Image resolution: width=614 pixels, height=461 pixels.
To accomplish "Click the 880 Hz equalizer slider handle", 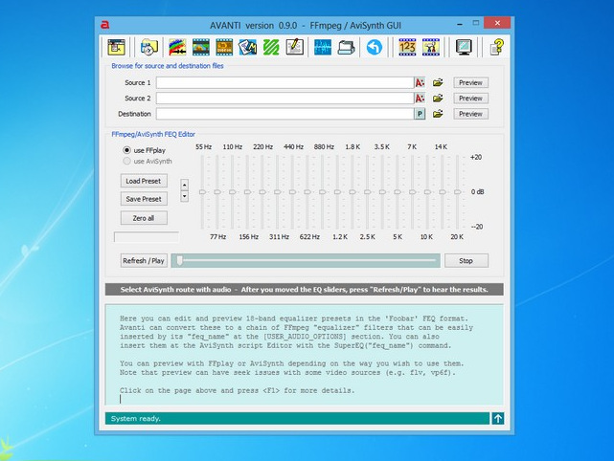I will tap(322, 192).
